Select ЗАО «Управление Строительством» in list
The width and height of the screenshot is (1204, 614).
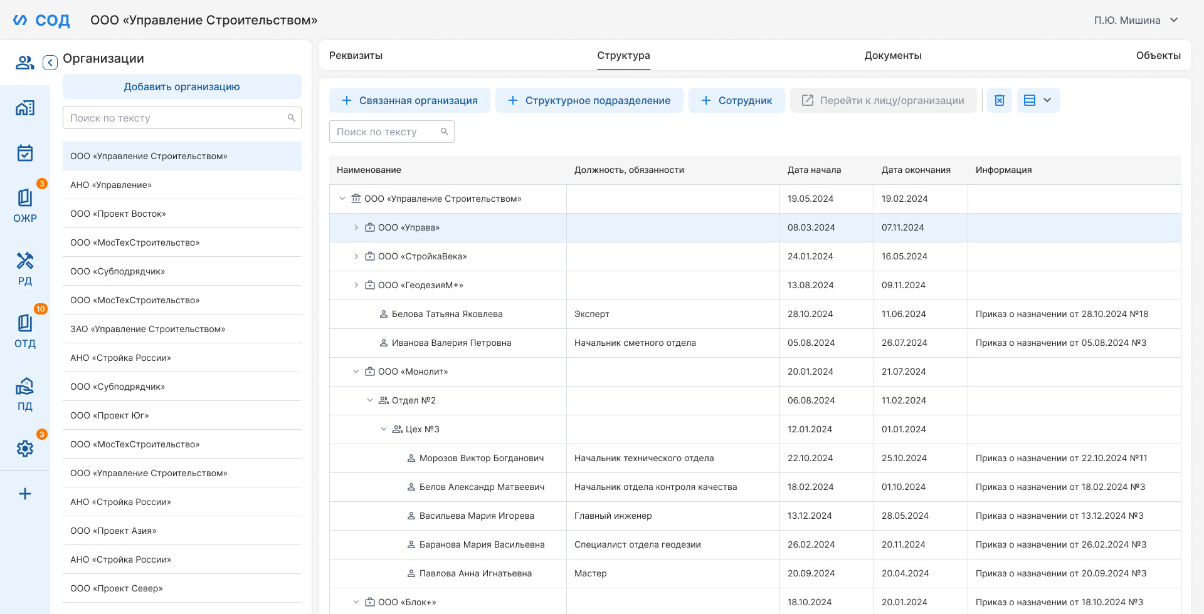pos(182,329)
